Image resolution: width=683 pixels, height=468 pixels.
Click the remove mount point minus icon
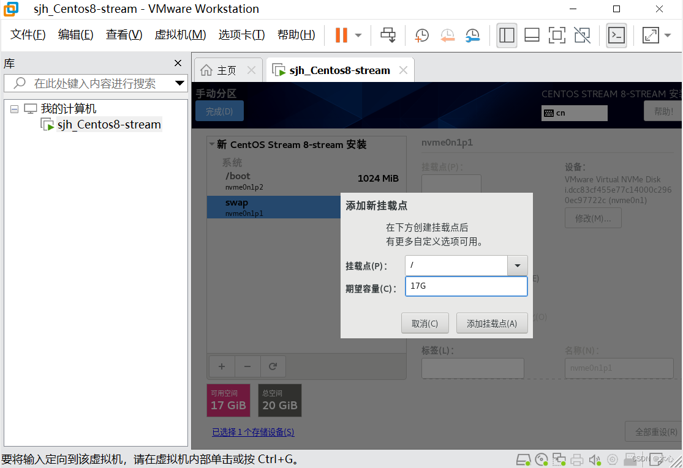pos(247,366)
